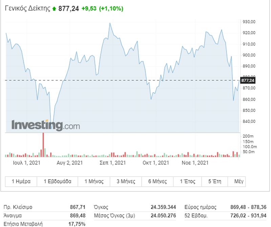This screenshot has height=227, width=271.
Task: Click the Οκτ 1, 2021 date label
Action: pyautogui.click(x=156, y=163)
